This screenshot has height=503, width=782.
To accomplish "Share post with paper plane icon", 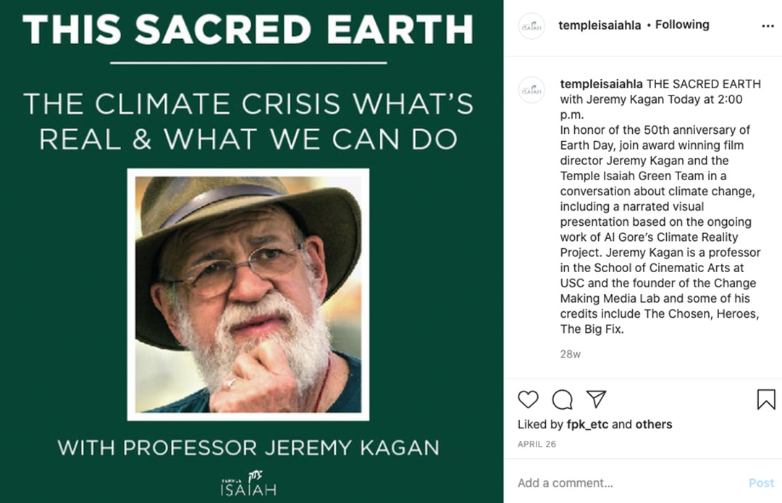I will 596,400.
